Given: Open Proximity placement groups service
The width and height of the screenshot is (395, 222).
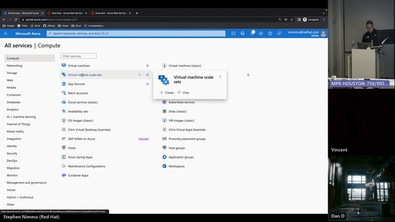Looking at the screenshot, I should pyautogui.click(x=187, y=139).
